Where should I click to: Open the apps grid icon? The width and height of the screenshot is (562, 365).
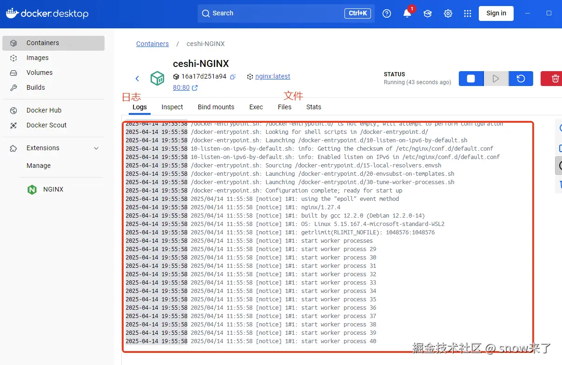pos(468,13)
